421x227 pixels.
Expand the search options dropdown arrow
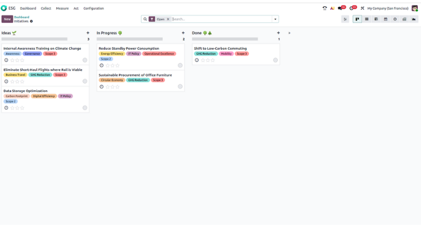click(x=275, y=19)
